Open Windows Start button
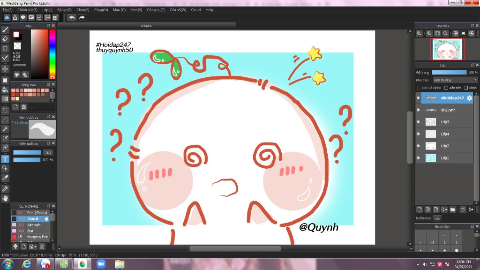This screenshot has width=480, height=270. click(7, 264)
